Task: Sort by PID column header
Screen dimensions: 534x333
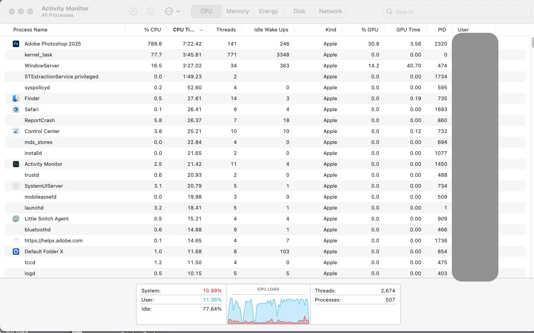Action: tap(442, 30)
